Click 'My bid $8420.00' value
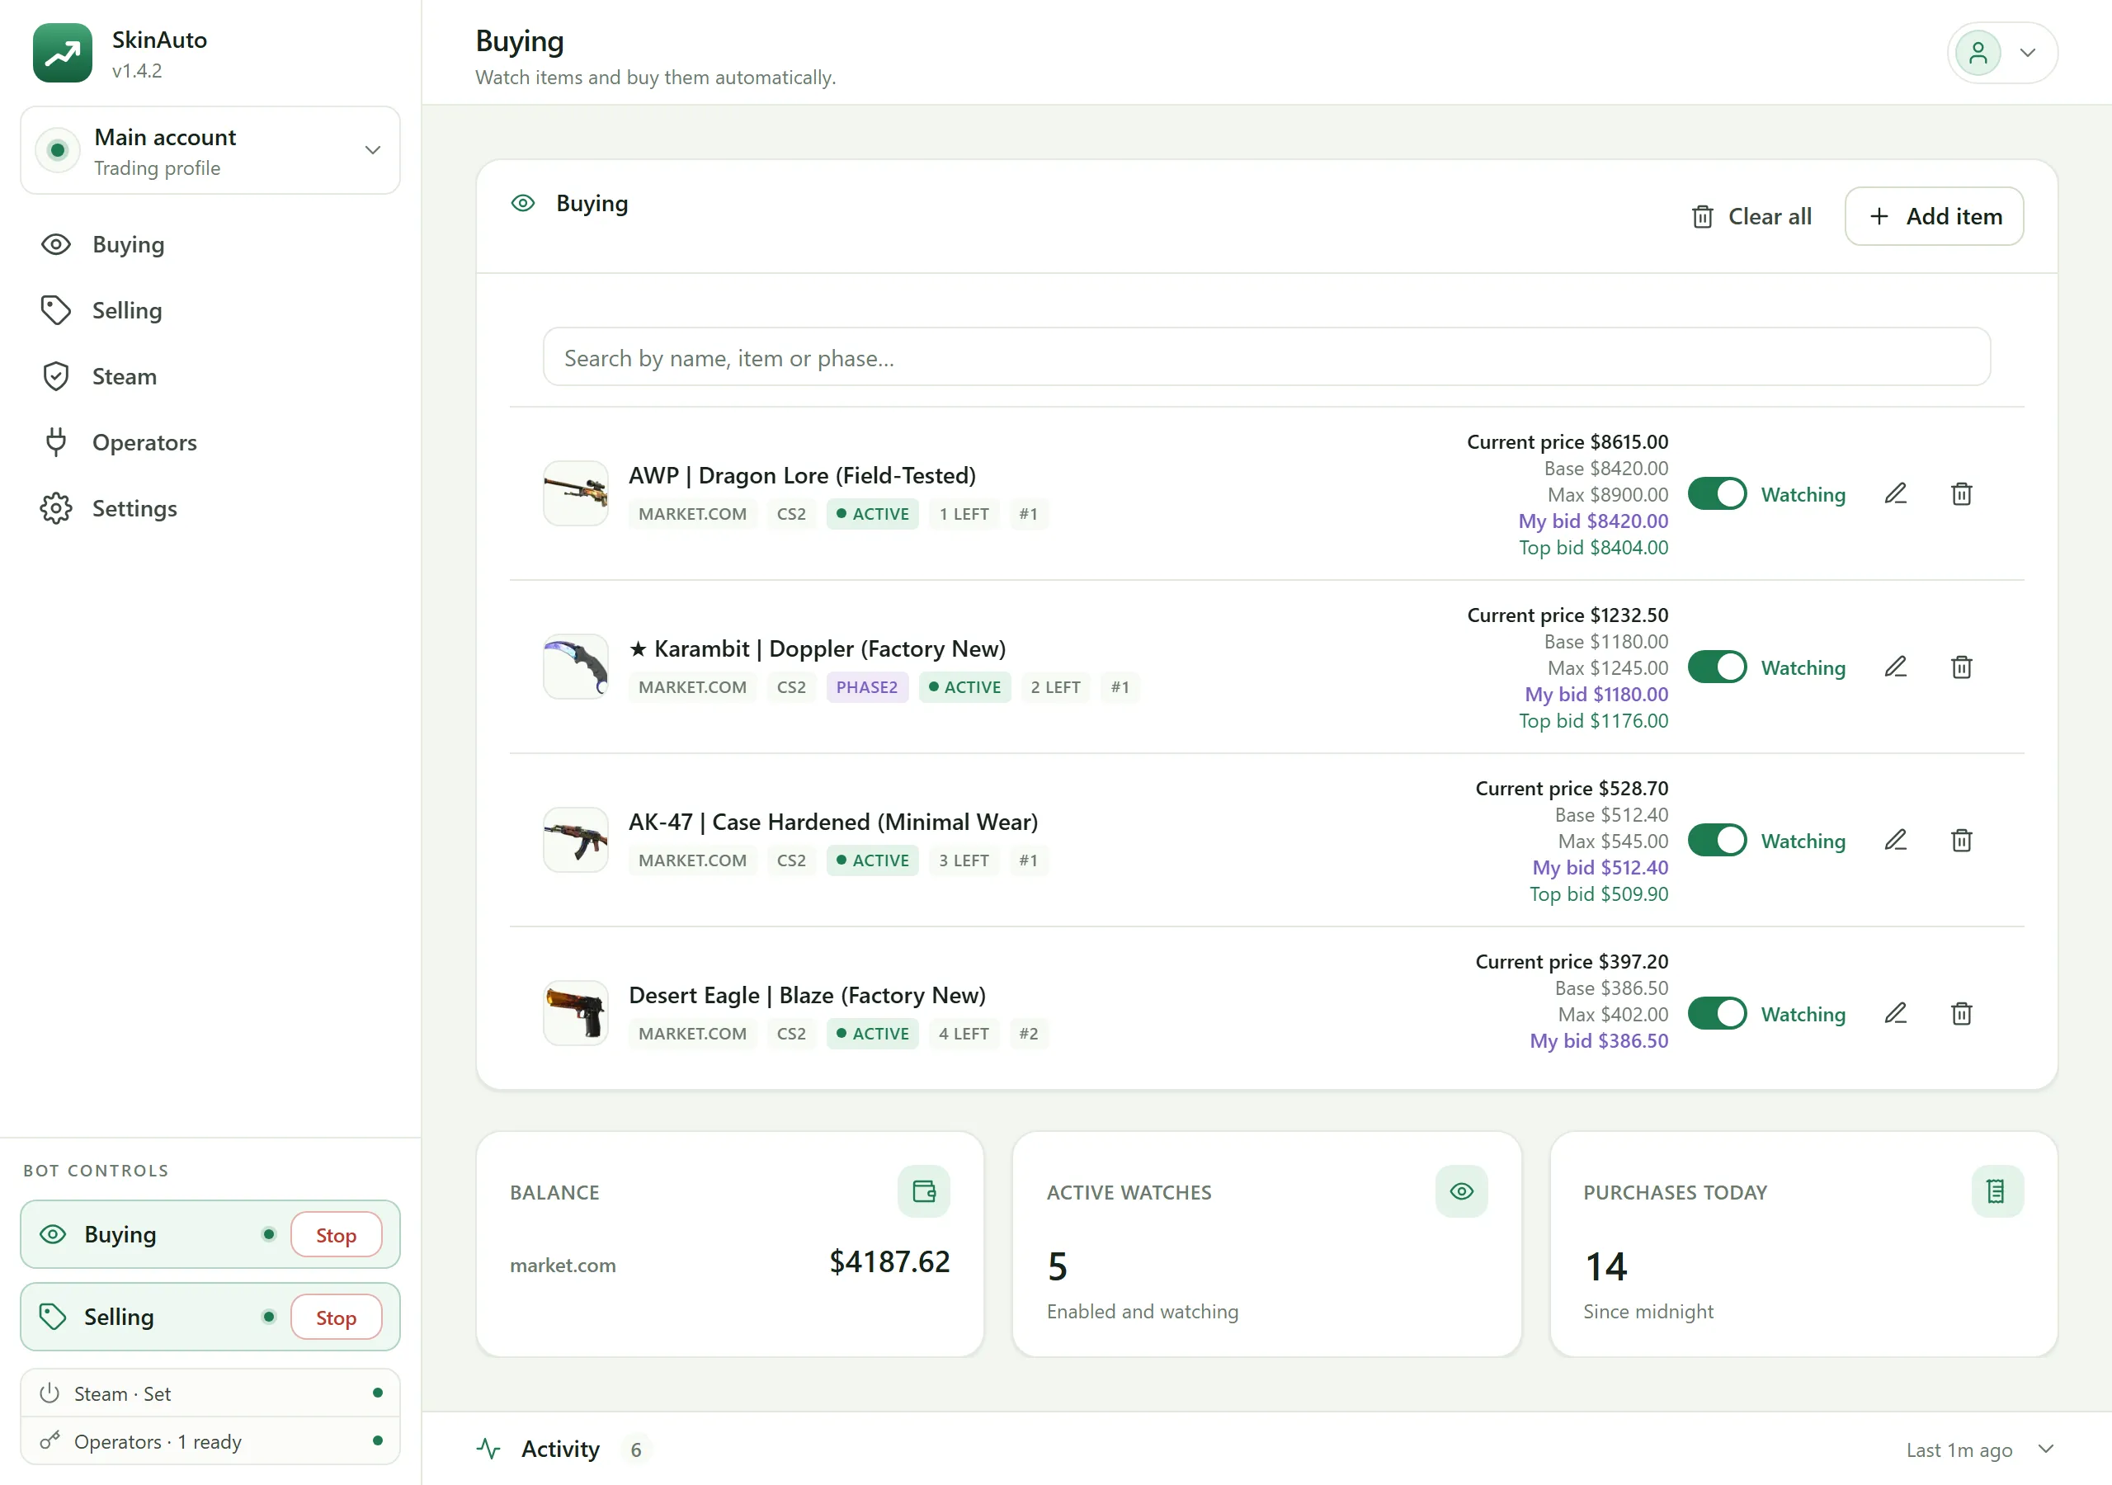This screenshot has width=2112, height=1485. pos(1593,521)
